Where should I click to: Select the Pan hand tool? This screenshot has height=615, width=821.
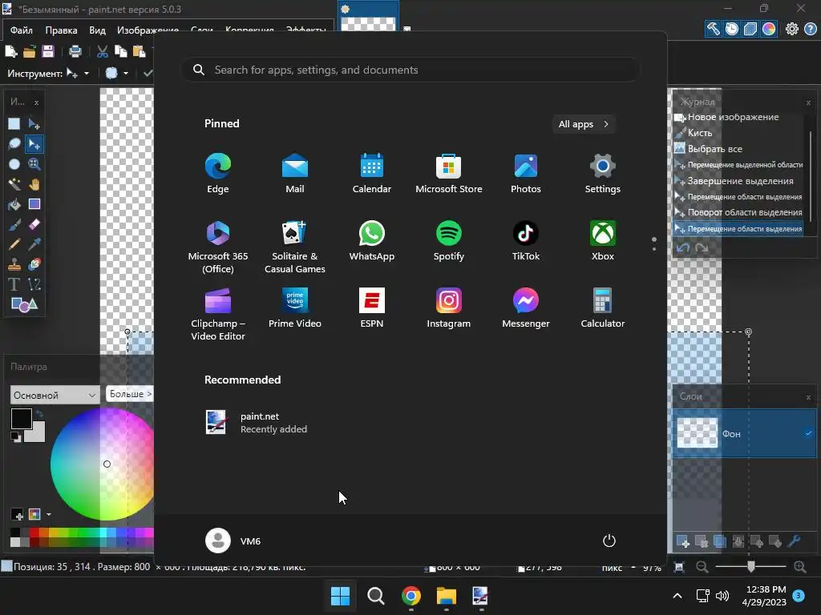point(34,184)
